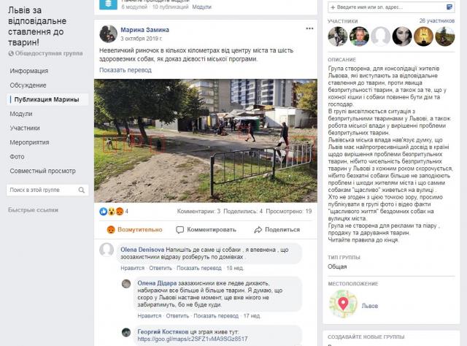Click the share arrow icon "Поделиться"

[258, 230]
